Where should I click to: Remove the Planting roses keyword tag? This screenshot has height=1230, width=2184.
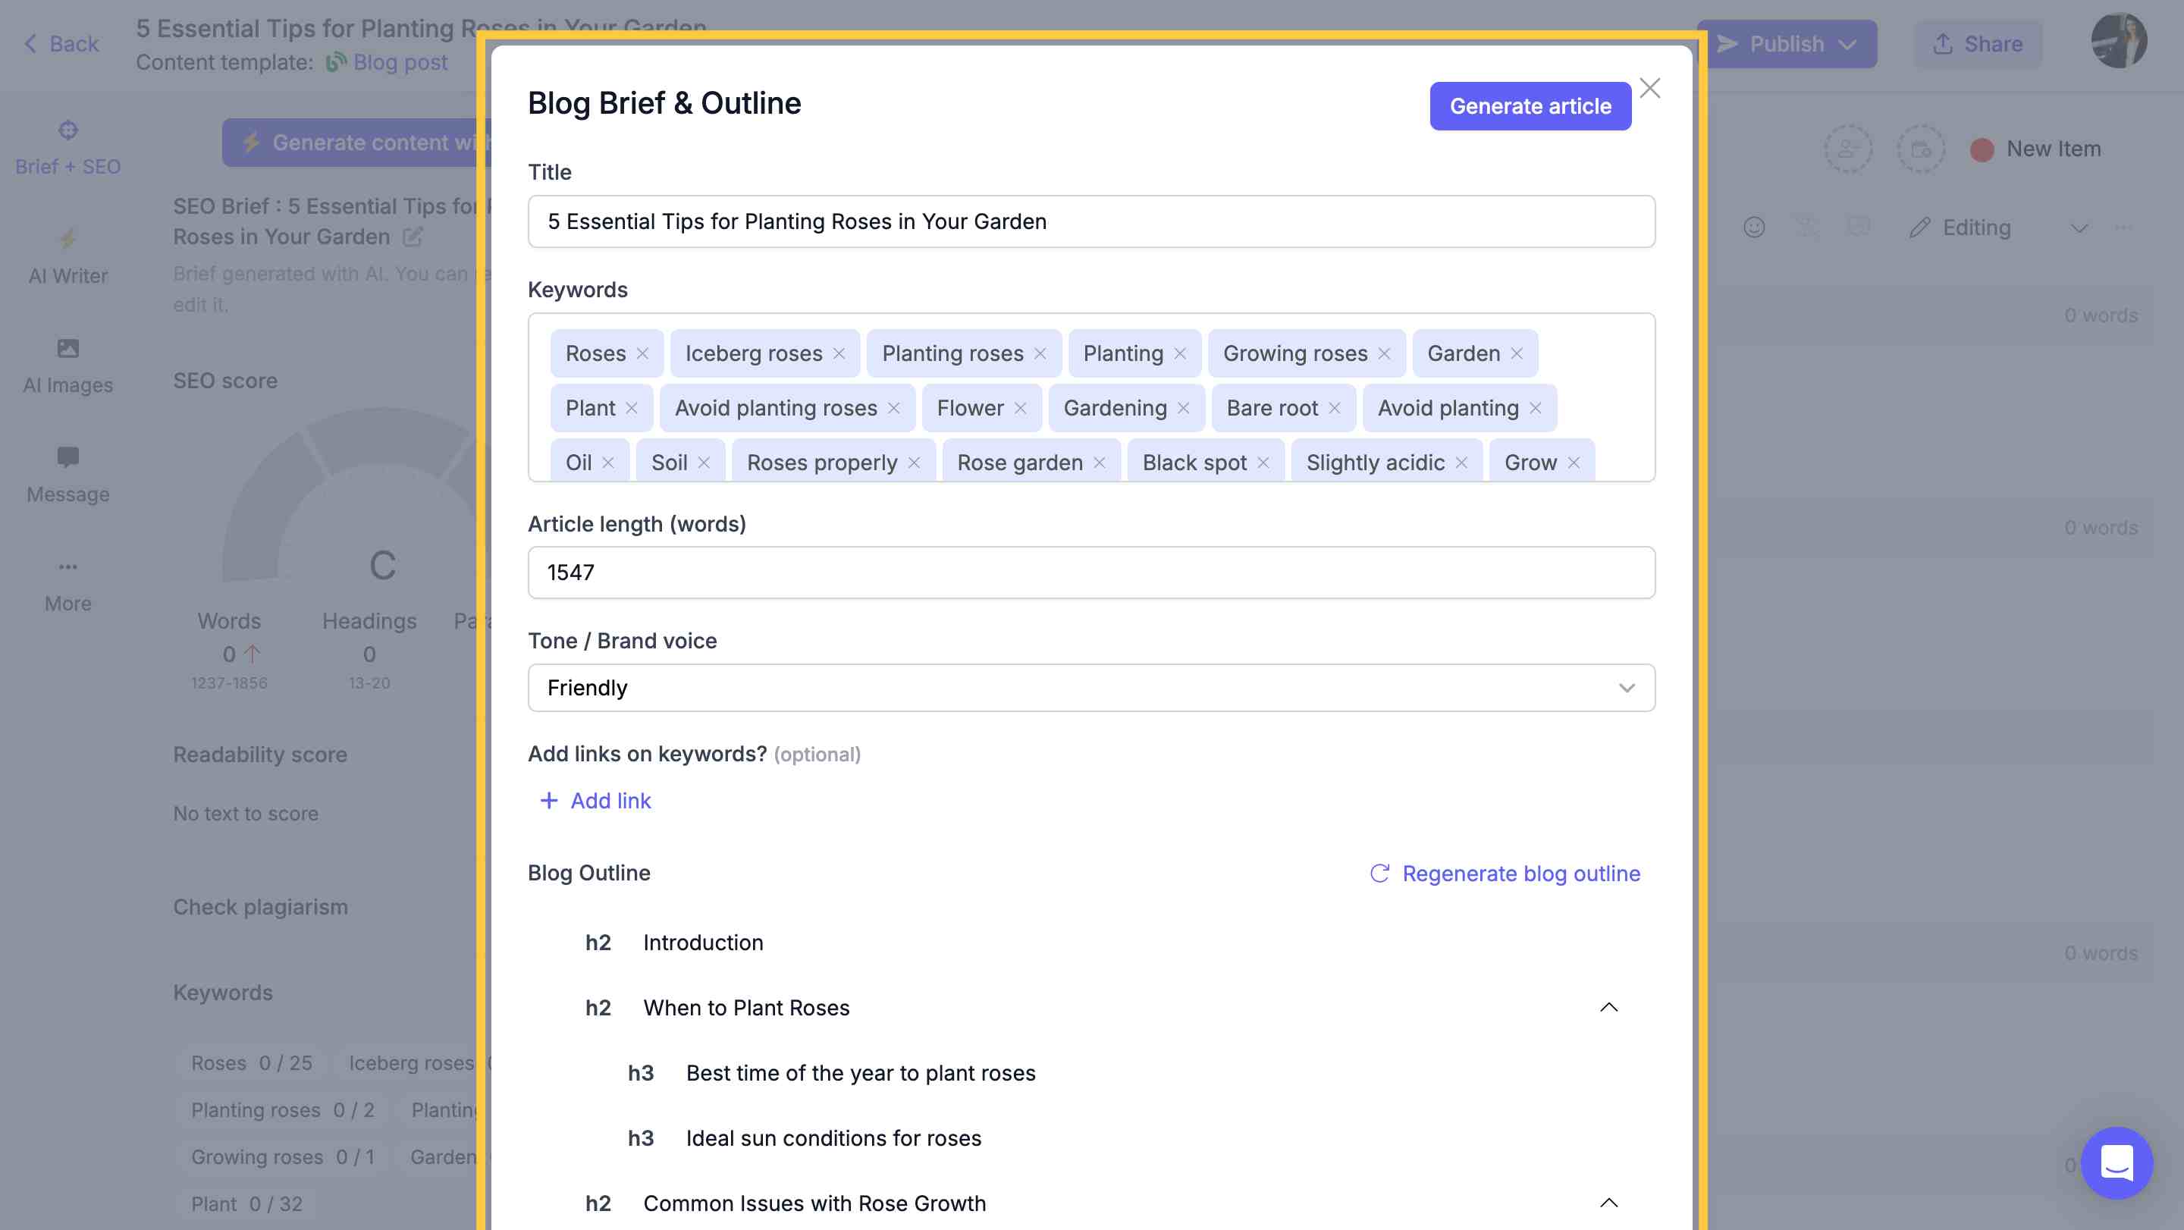point(1040,353)
